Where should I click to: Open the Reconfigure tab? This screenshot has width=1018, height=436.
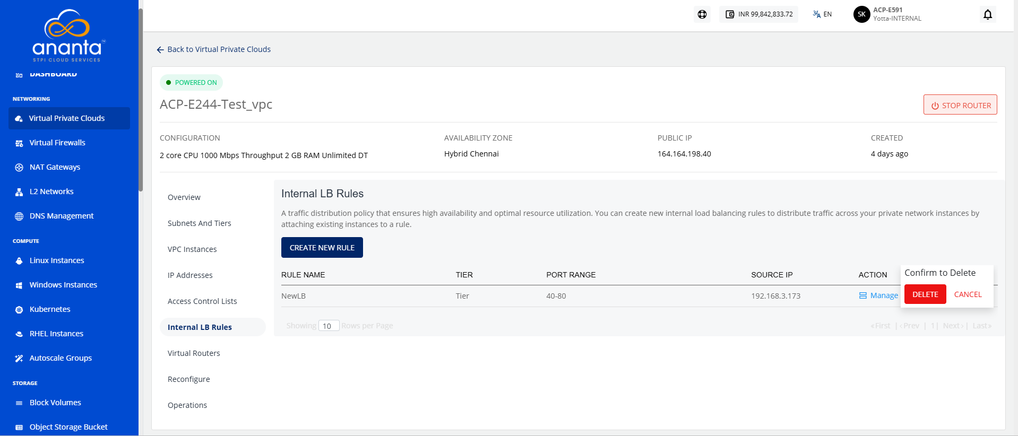point(189,379)
